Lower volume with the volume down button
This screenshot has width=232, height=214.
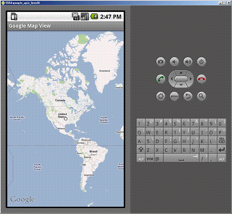(x=174, y=62)
